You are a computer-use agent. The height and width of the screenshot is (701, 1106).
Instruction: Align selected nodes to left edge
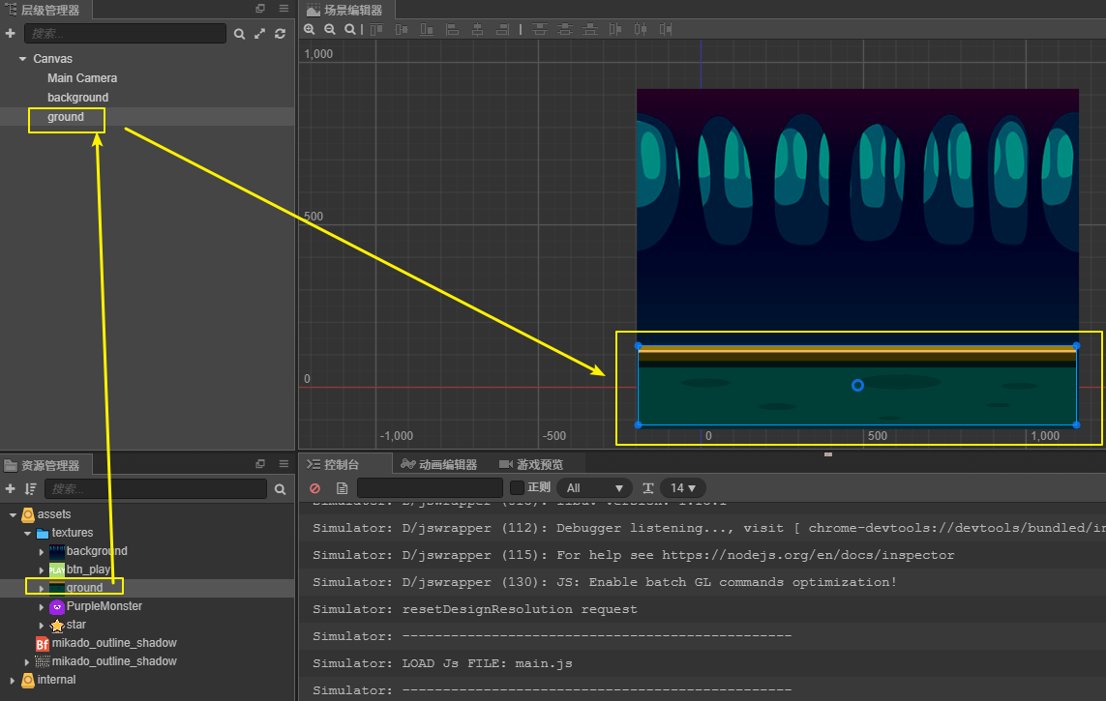(452, 29)
